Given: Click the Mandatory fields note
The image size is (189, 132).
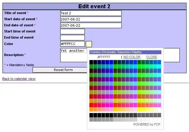Looking at the screenshot, I should [19, 65].
